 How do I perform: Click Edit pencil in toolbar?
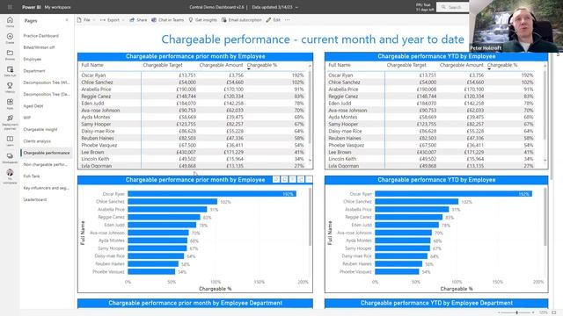[x=274, y=20]
